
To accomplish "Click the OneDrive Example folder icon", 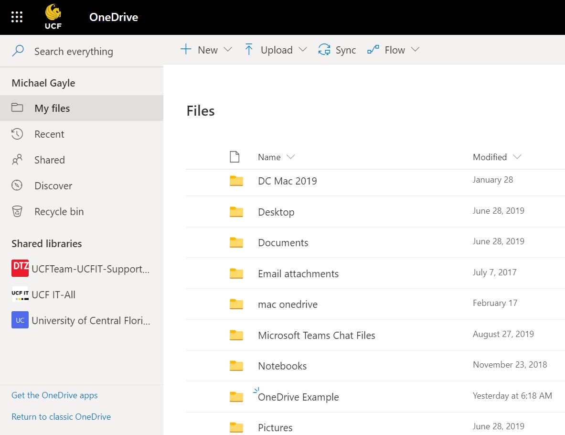I will pyautogui.click(x=236, y=397).
